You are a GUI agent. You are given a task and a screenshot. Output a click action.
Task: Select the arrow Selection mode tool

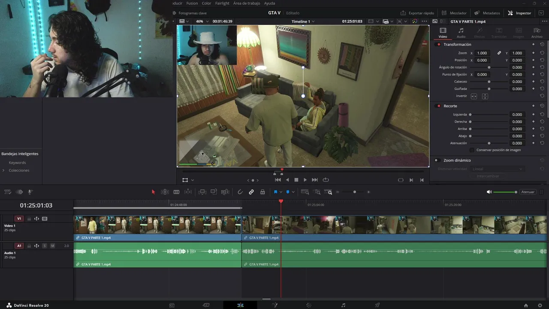click(x=153, y=192)
